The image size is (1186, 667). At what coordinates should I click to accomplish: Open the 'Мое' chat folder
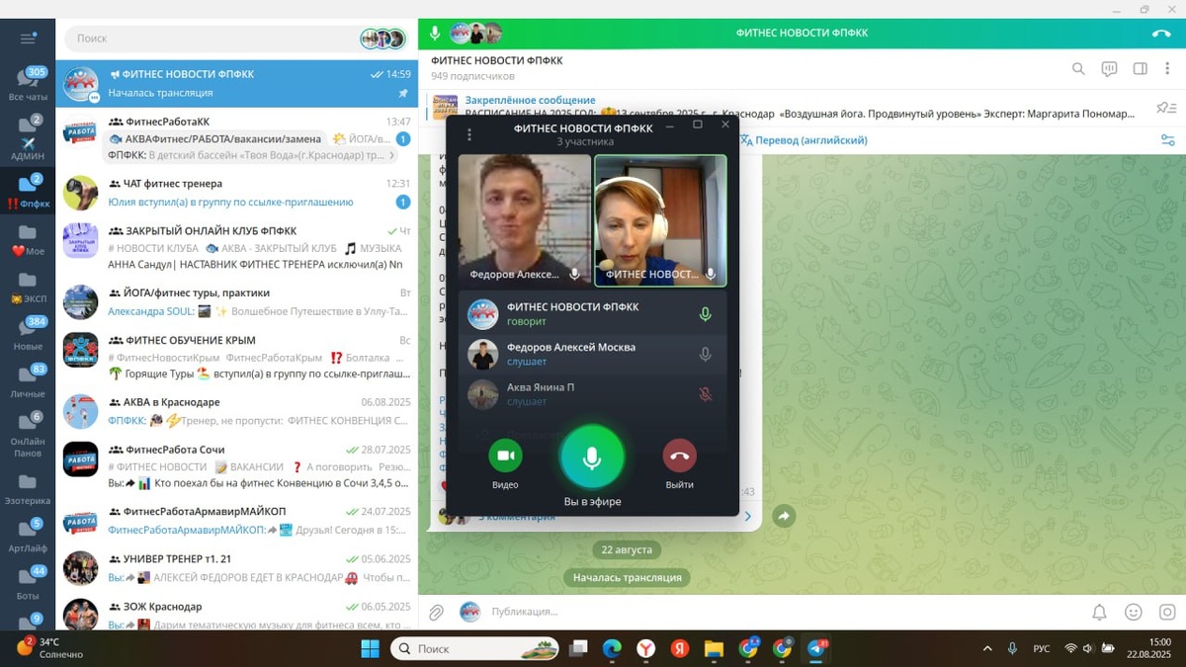click(x=28, y=240)
